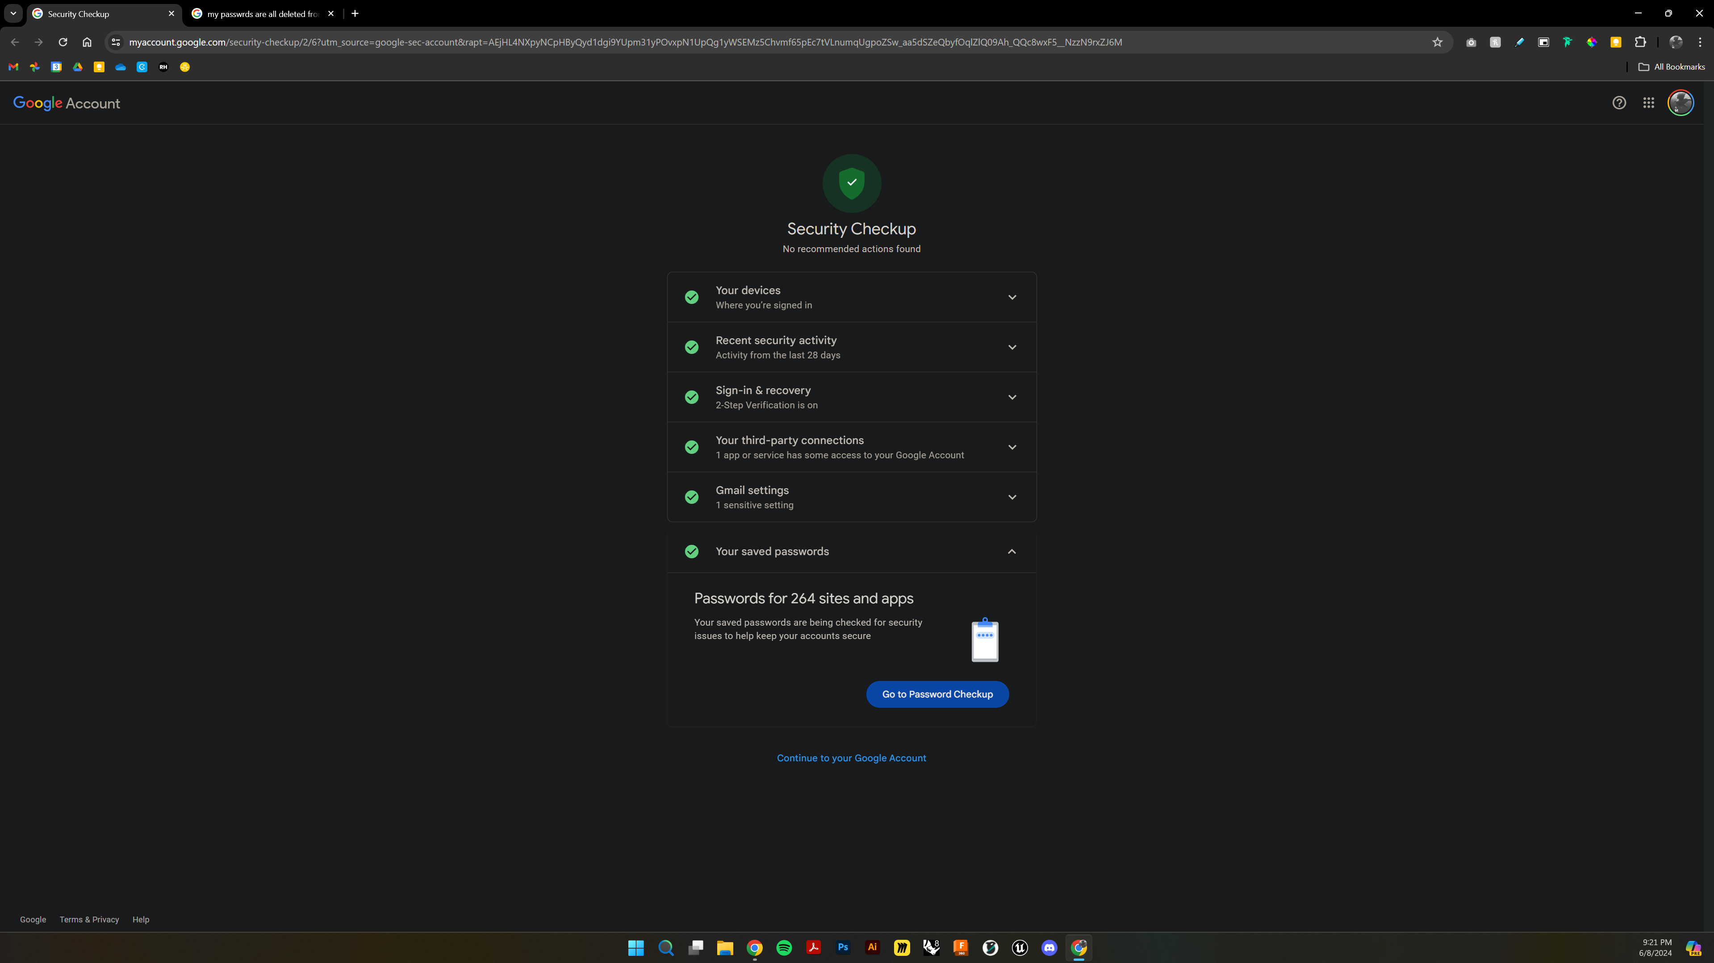Click Go to Password Checkup button

[937, 693]
